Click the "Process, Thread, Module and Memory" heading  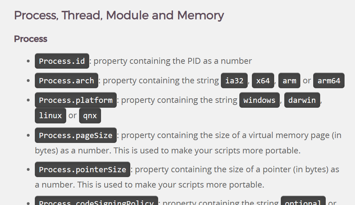click(x=119, y=15)
